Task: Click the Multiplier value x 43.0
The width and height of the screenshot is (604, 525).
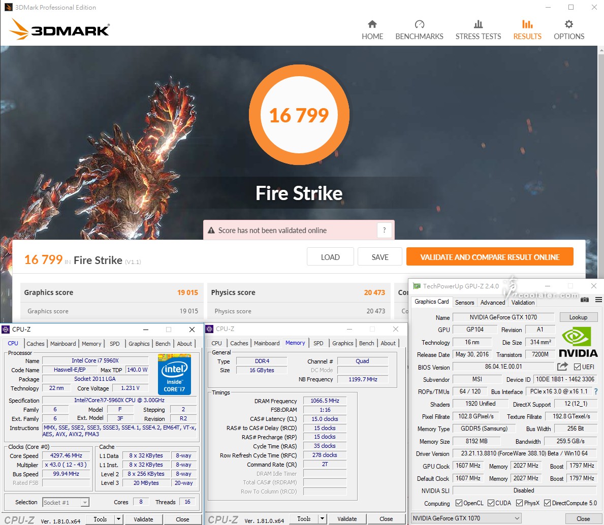Action: pos(66,465)
